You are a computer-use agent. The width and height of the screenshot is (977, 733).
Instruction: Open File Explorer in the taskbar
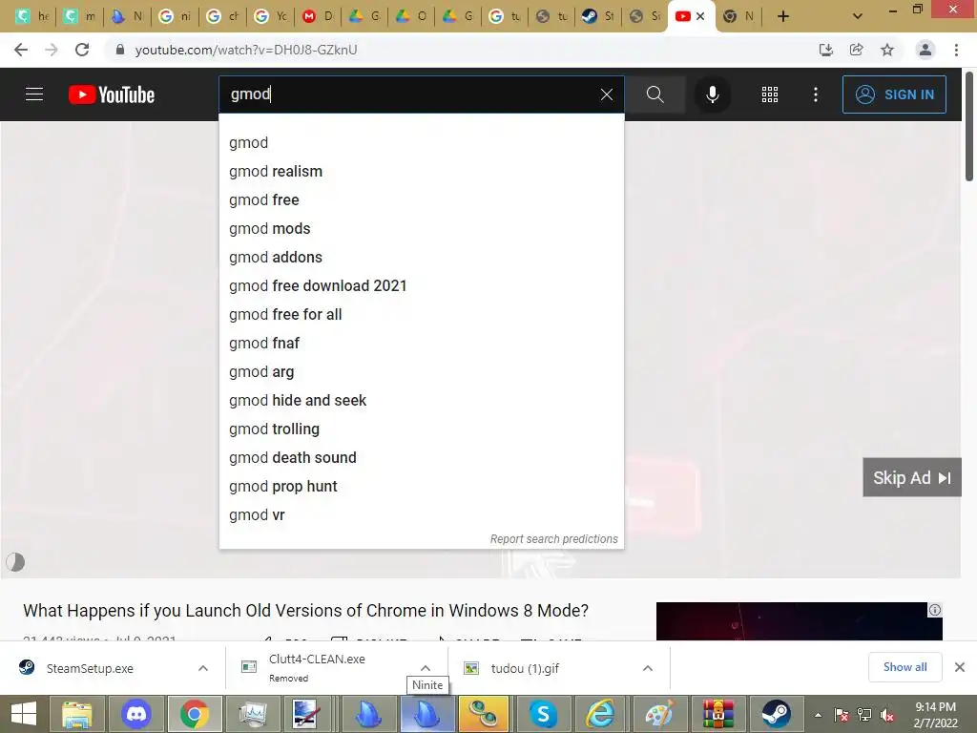point(76,714)
